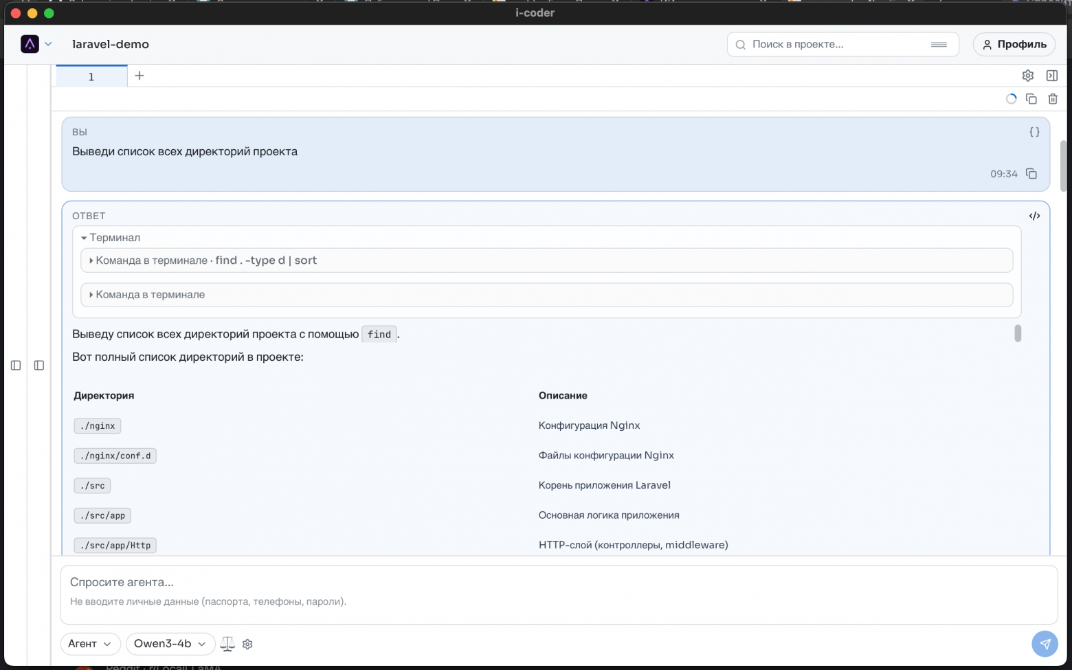Click the ./nginx/conf.d directory cell

click(x=115, y=456)
